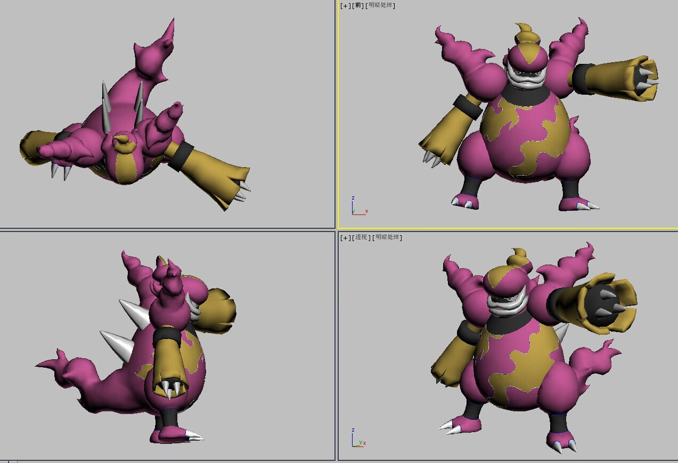Image resolution: width=678 pixels, height=463 pixels.
Task: Open the 明暗处理 shading dropdown in front viewport
Action: coord(381,5)
